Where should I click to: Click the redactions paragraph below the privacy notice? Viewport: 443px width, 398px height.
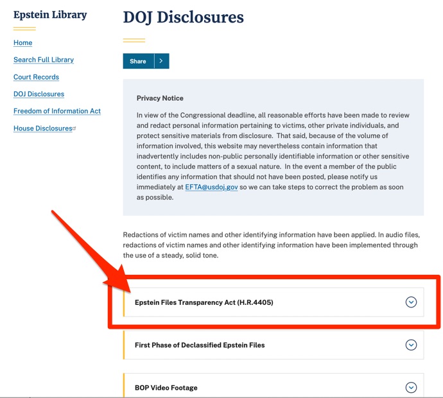pos(270,245)
